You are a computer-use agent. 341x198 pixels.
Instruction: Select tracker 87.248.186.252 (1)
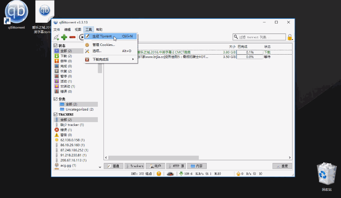(x=71, y=150)
